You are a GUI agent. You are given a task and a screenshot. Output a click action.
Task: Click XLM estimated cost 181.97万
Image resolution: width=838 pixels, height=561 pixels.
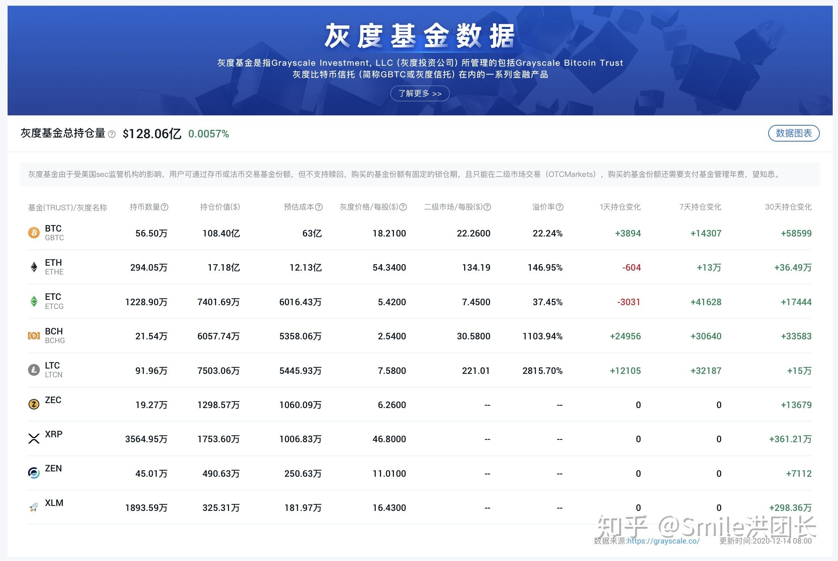pos(303,508)
